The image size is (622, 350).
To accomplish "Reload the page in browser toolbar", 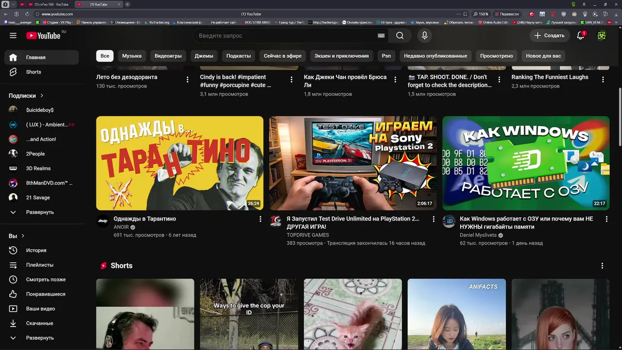I will (27, 14).
